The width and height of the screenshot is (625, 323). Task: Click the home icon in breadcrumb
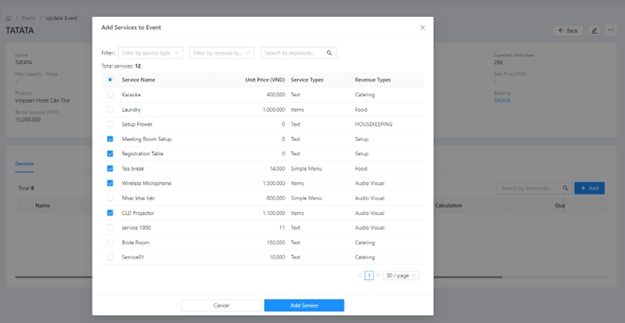8,17
